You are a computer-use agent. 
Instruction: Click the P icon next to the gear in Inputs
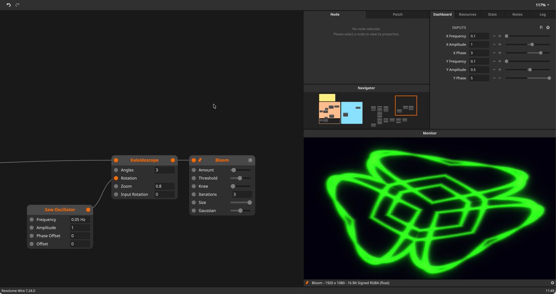click(541, 27)
